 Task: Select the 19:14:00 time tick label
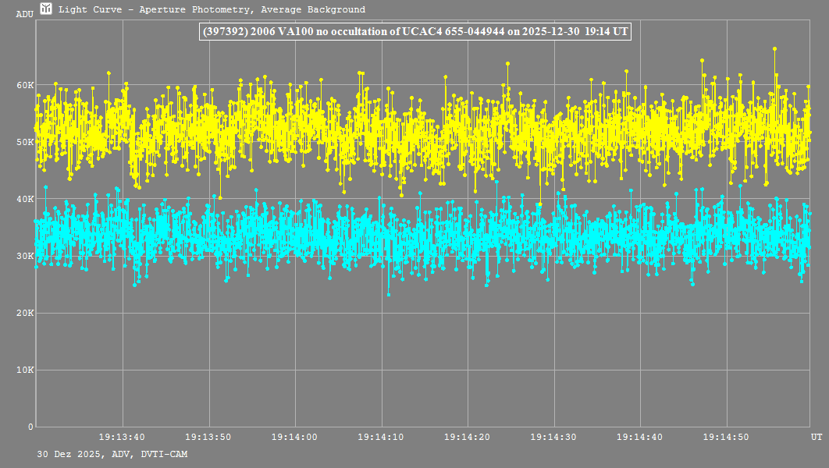pyautogui.click(x=295, y=437)
